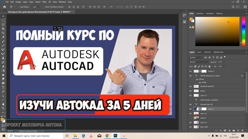Open the Color panel flyout menu
The width and height of the screenshot is (248, 139).
click(246, 14)
